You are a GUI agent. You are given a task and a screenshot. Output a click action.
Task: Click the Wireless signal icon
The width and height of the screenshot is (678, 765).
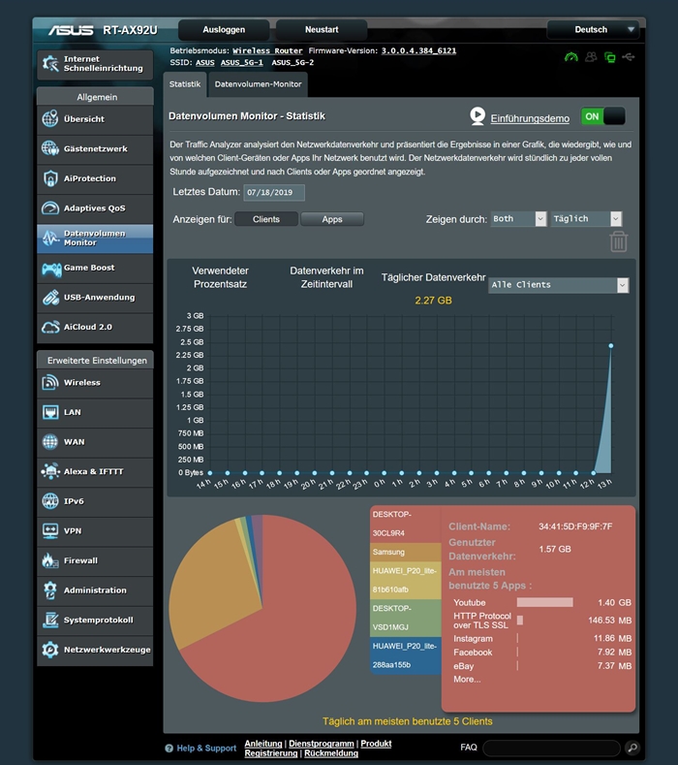point(50,382)
